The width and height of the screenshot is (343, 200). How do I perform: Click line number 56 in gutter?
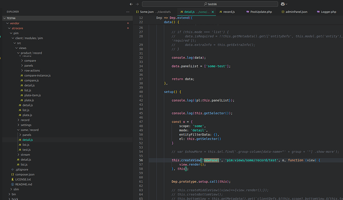[141, 160]
